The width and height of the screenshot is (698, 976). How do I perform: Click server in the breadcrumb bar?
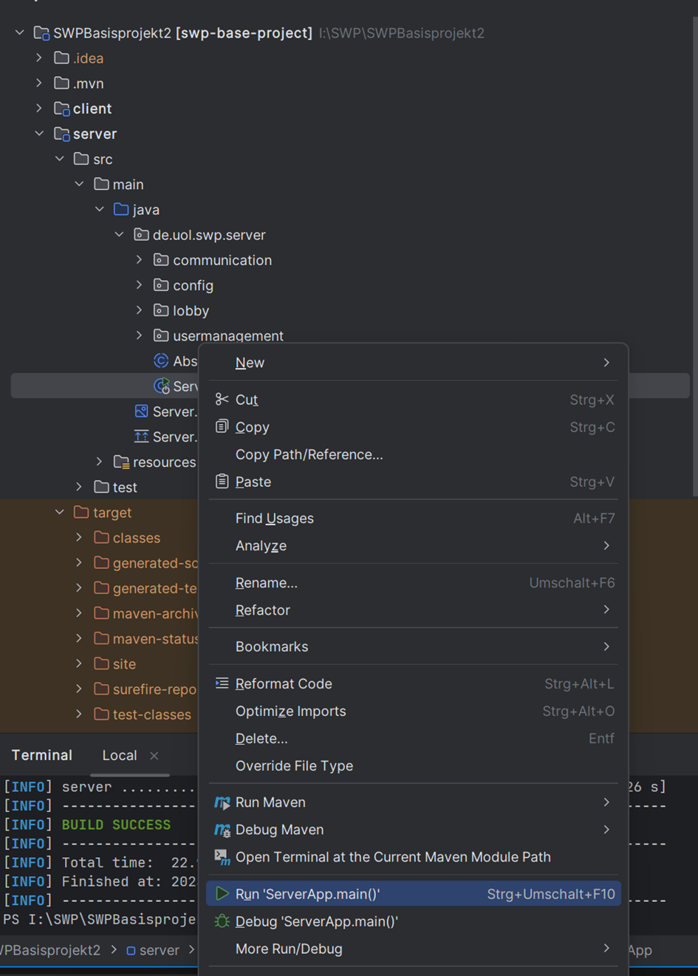point(159,950)
